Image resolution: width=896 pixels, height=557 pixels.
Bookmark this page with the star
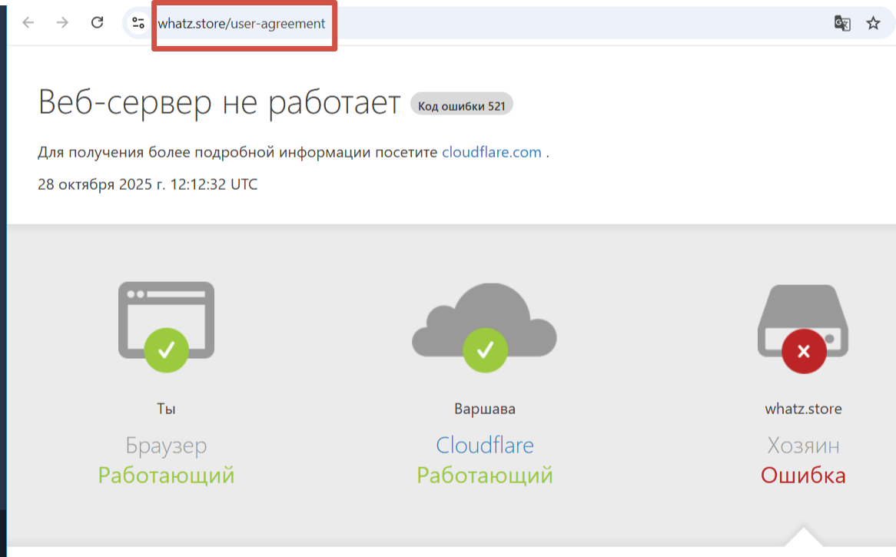[x=873, y=23]
